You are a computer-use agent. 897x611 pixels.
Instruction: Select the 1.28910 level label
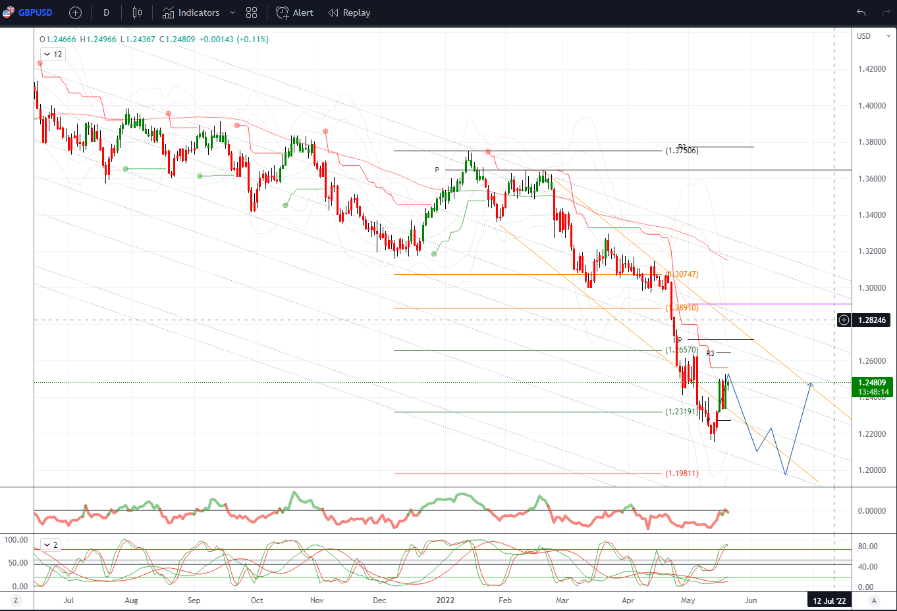point(682,308)
